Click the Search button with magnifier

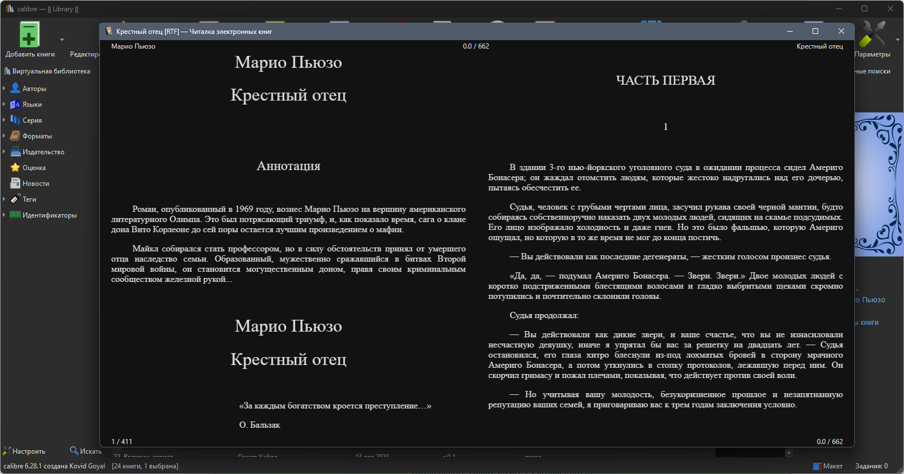[85, 451]
